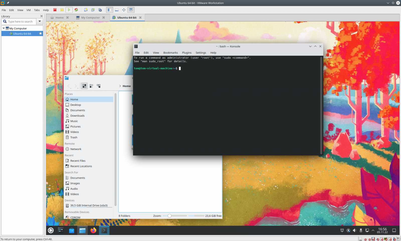The width and height of the screenshot is (401, 241).
Task: Click the Dolphin back navigation arrow
Action: 68,86
